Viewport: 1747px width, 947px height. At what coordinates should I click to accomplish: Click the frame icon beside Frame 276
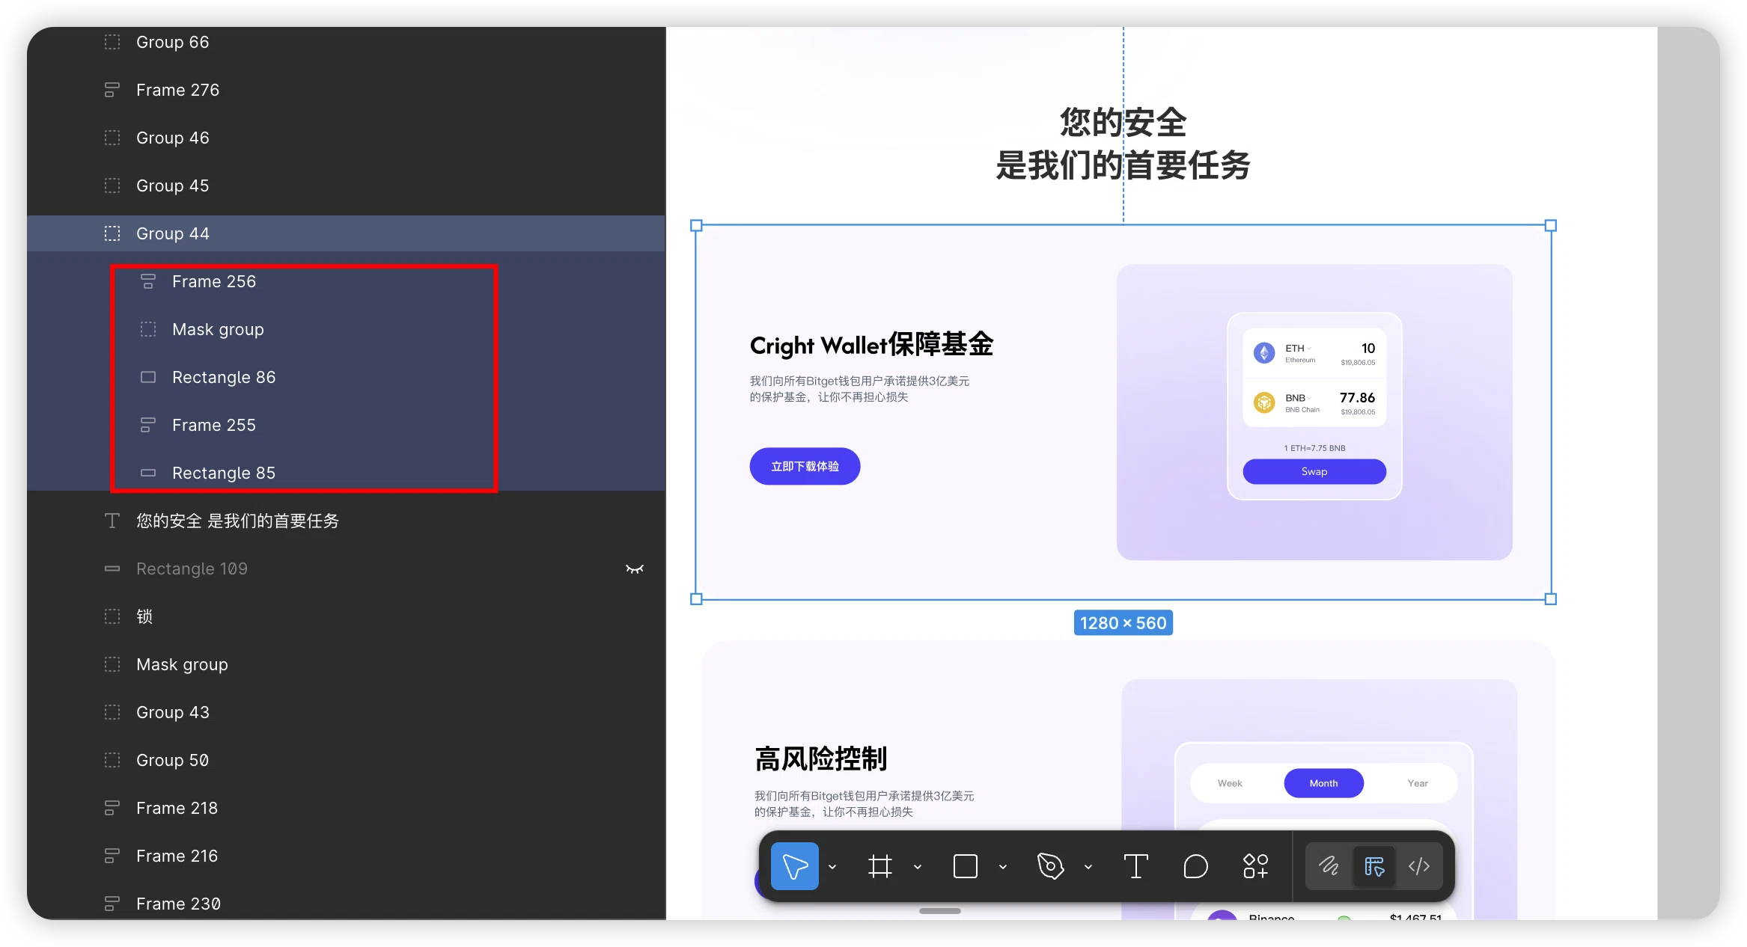click(x=112, y=90)
